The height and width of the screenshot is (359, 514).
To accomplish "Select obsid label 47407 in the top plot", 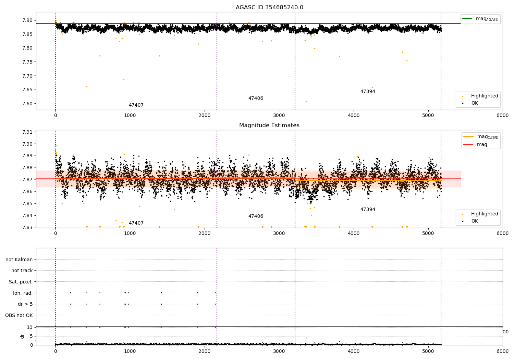I will [136, 105].
